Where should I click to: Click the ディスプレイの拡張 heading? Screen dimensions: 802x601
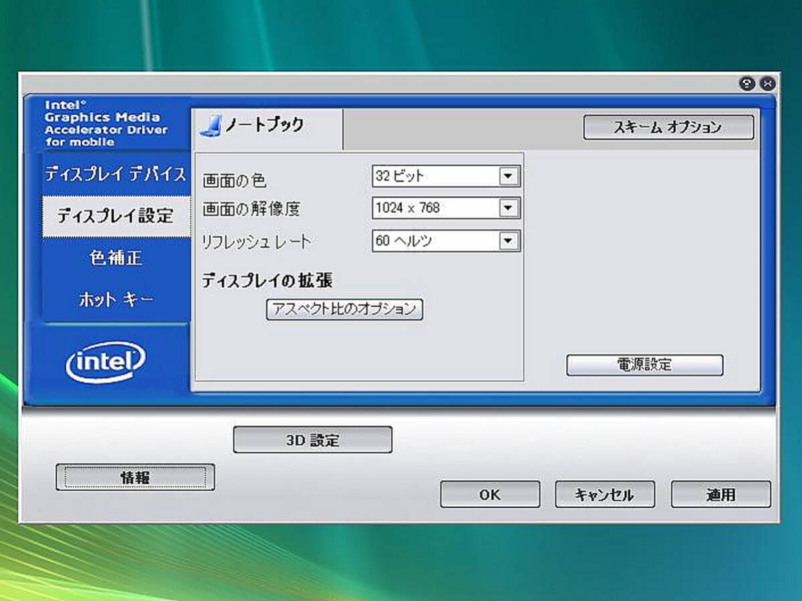coord(267,280)
